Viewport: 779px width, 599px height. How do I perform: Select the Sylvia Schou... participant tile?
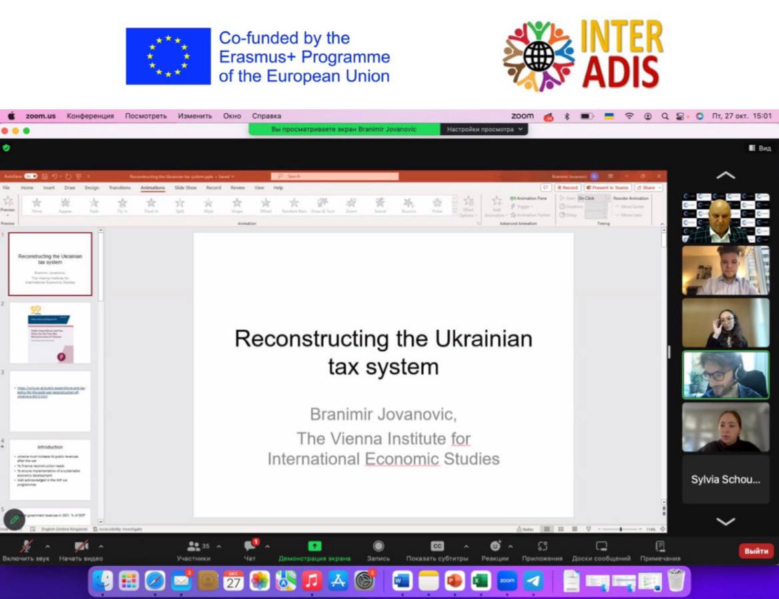pos(725,479)
